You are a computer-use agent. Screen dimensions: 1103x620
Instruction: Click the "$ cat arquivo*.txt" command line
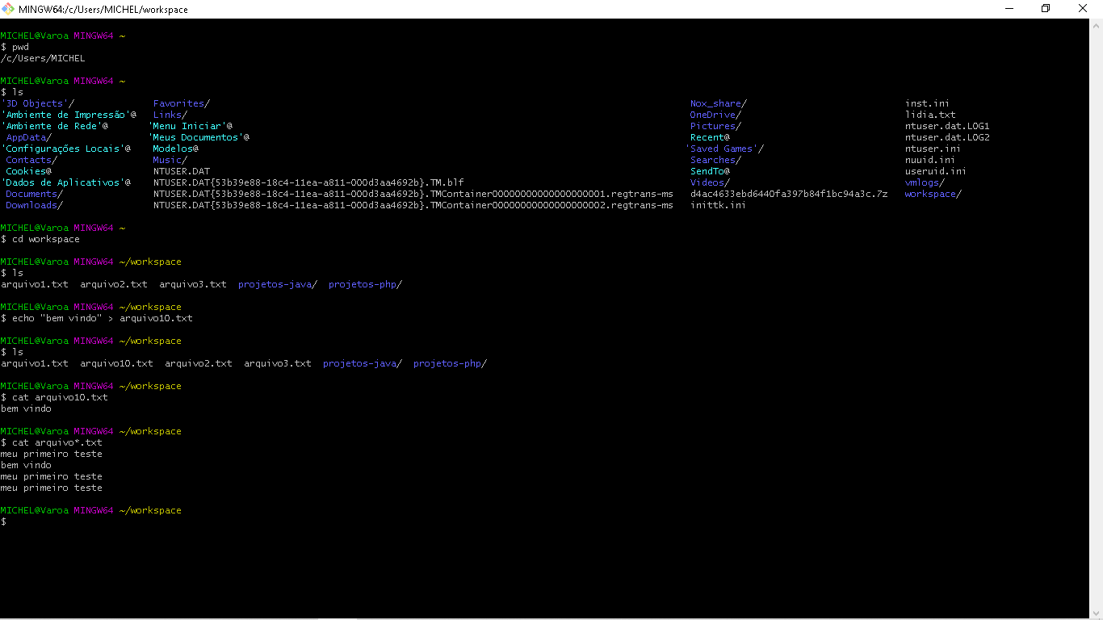(x=52, y=442)
